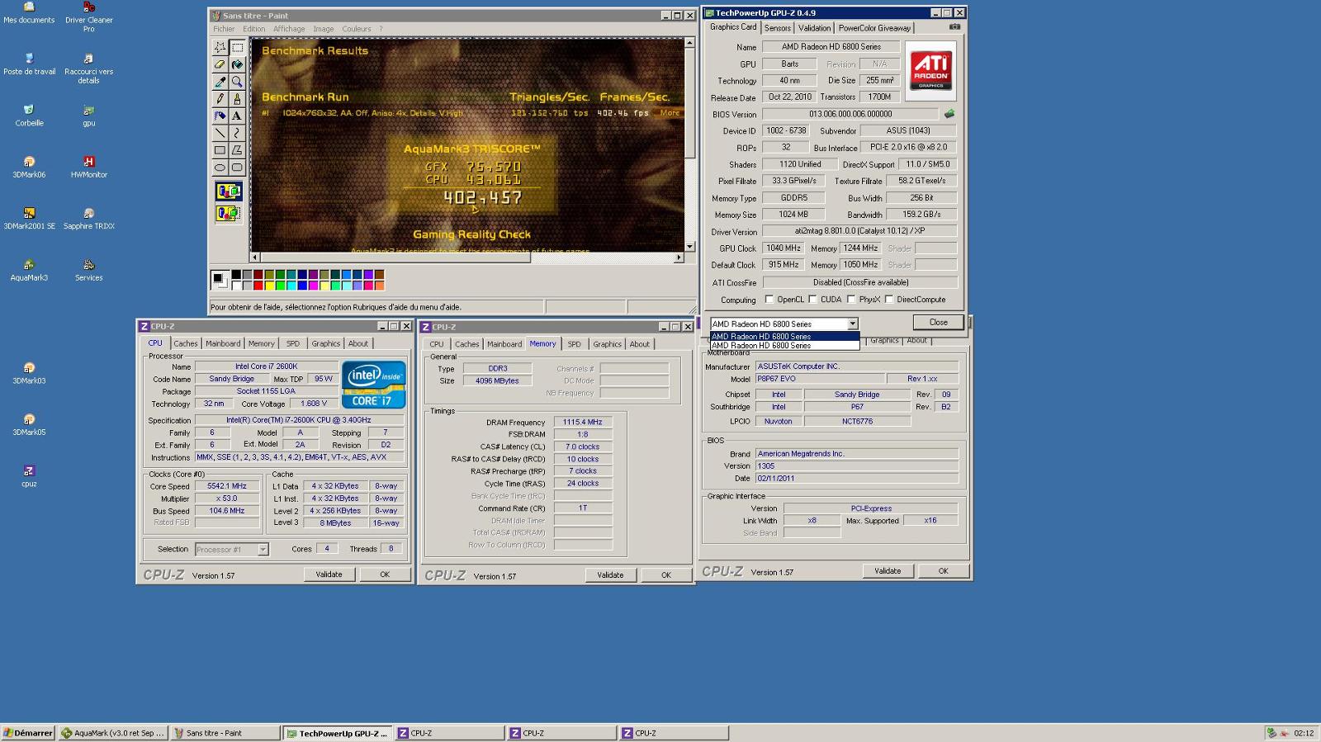Open the Processor #1 selection dropdown

(263, 549)
